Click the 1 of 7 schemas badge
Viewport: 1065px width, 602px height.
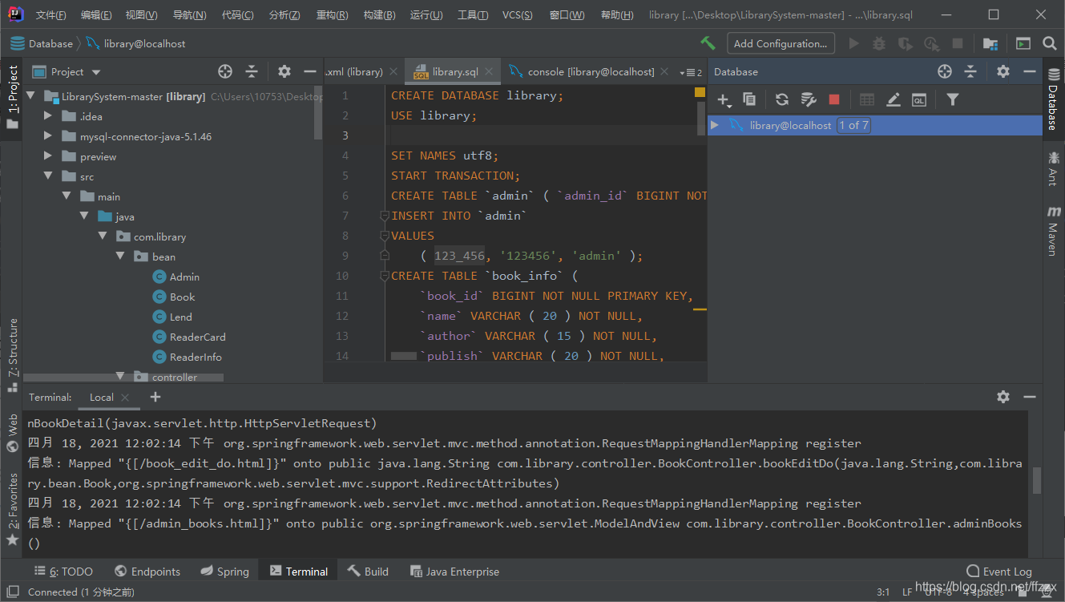coord(853,125)
